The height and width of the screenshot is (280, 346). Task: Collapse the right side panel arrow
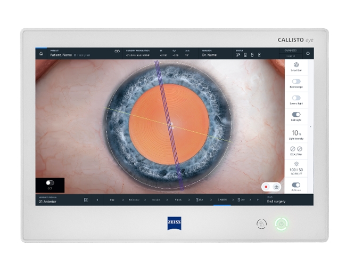tap(310, 126)
